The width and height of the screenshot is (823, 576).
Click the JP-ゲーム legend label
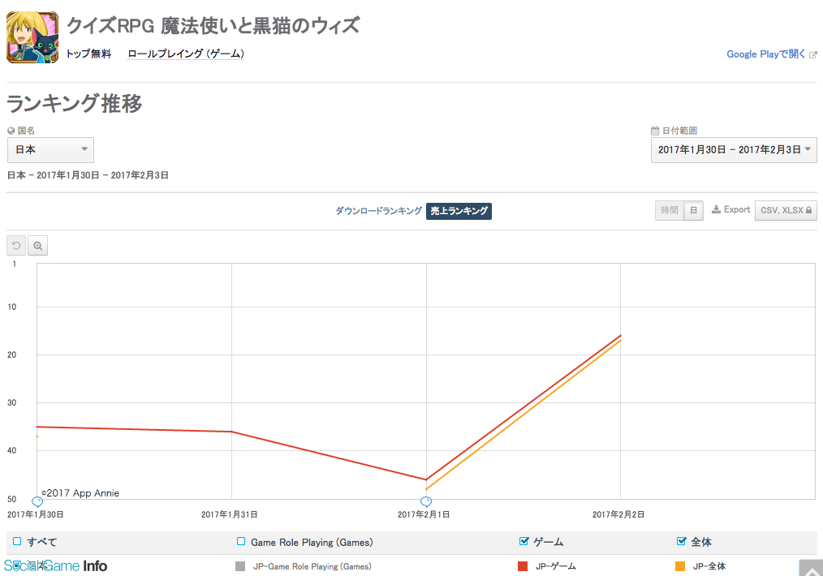pyautogui.click(x=556, y=566)
